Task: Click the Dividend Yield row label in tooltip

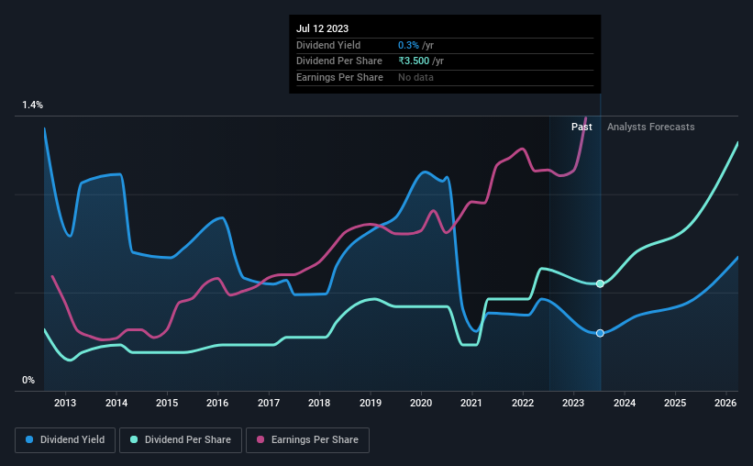Action: click(x=328, y=45)
